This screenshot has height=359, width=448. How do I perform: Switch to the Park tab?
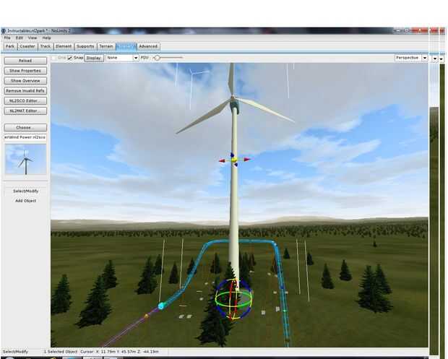10,46
